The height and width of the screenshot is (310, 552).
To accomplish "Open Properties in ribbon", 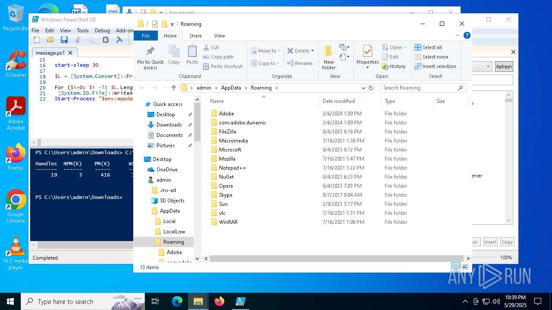I will click(x=367, y=57).
